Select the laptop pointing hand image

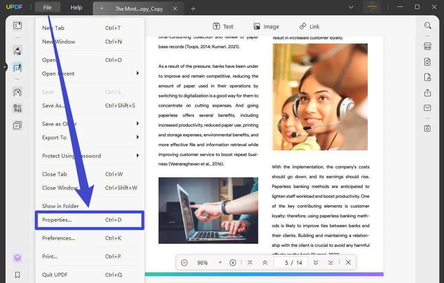click(x=208, y=211)
